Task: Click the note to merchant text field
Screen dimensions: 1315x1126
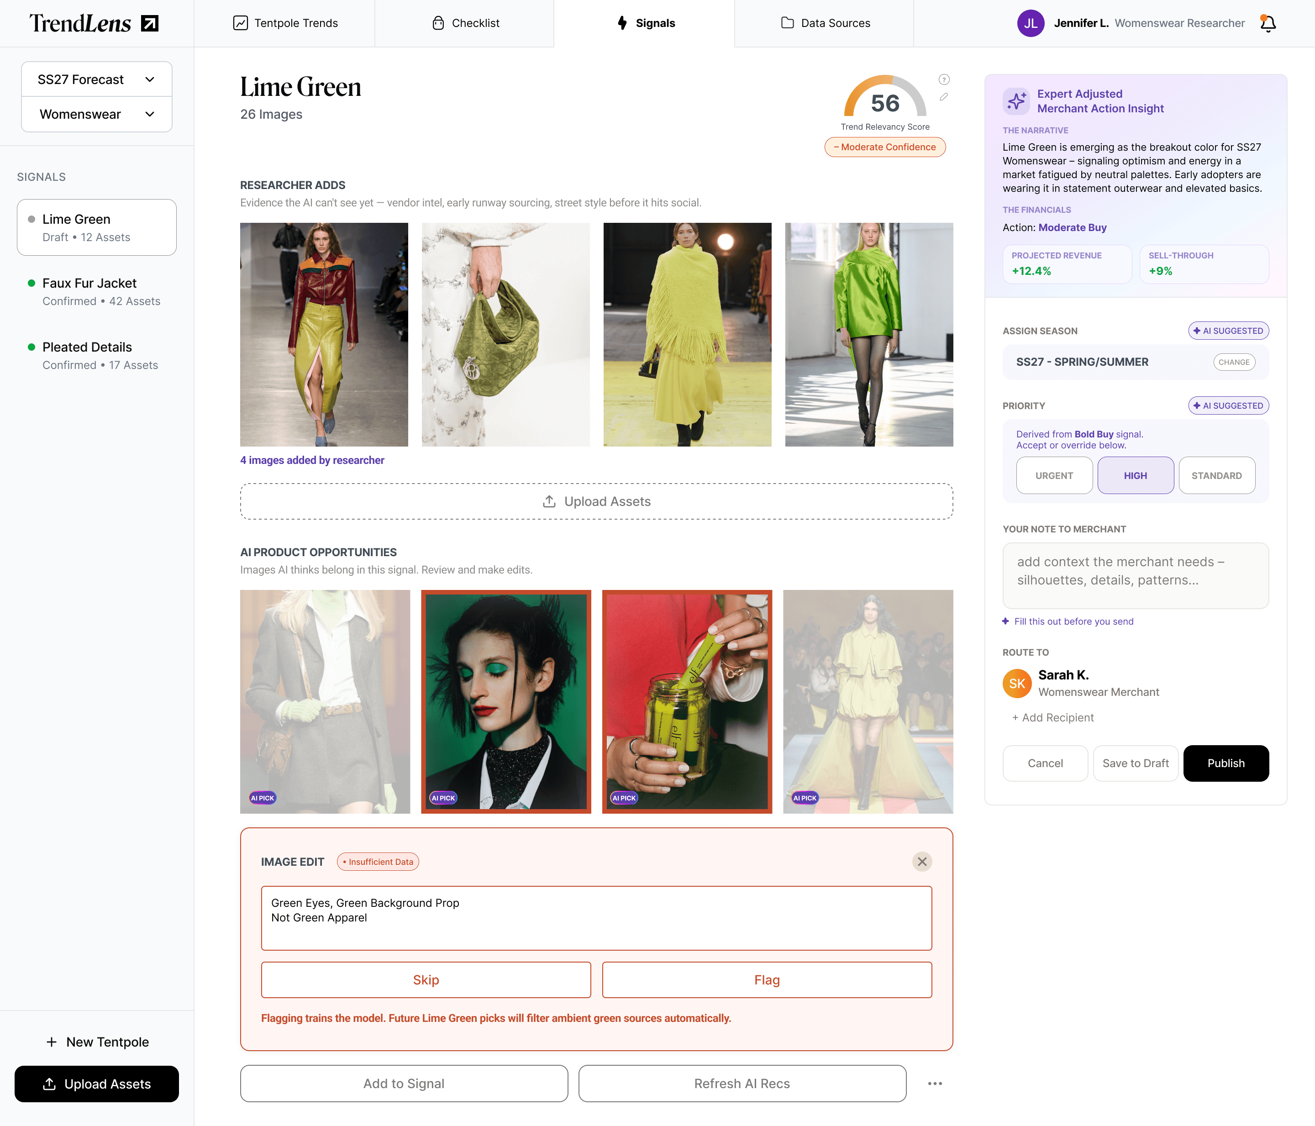Action: [1135, 575]
